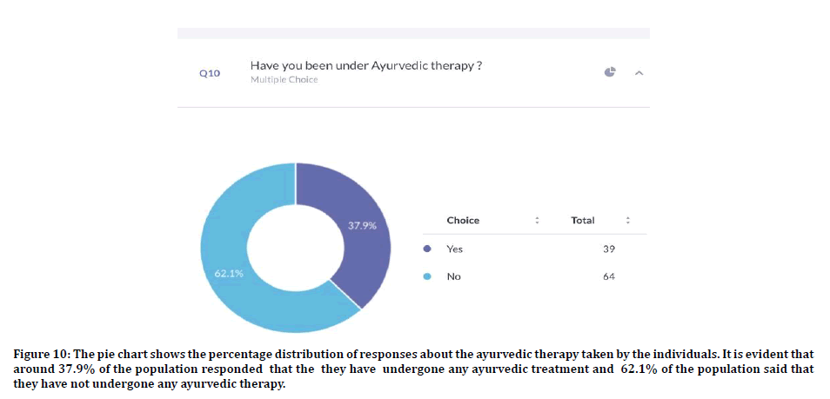Click the No total value 64
The width and height of the screenshot is (830, 399).
608,277
